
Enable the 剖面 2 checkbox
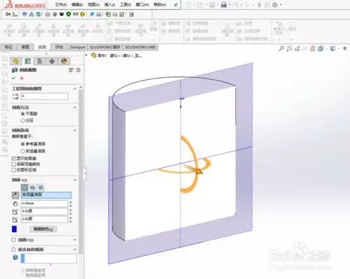[x=14, y=240]
